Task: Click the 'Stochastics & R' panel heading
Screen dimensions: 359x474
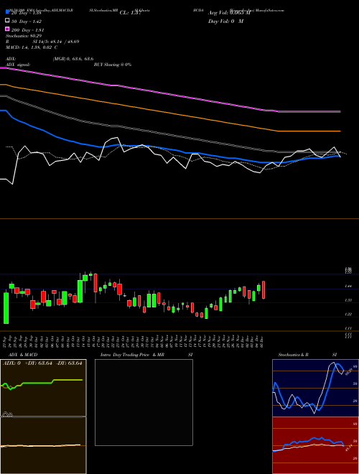Action: (x=294, y=355)
